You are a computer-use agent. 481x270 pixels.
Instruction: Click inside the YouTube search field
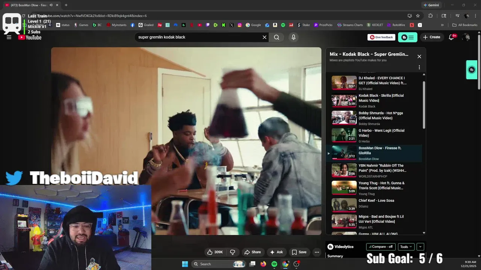pos(198,37)
